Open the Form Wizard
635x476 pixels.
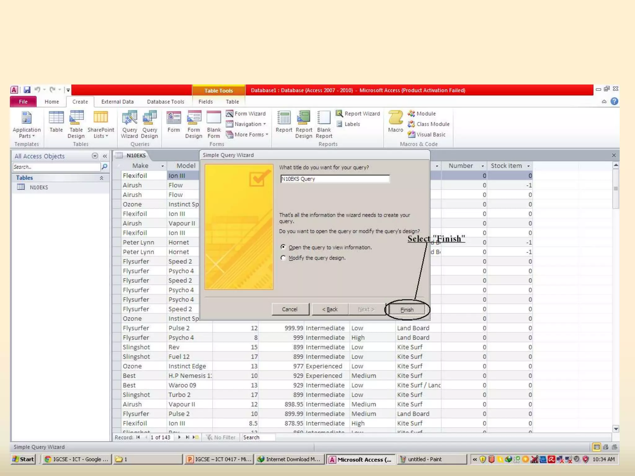(246, 114)
